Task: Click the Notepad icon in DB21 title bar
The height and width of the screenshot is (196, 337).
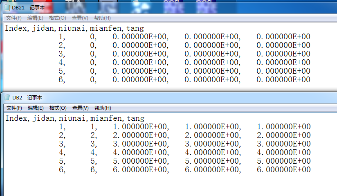Action: pyautogui.click(x=7, y=7)
